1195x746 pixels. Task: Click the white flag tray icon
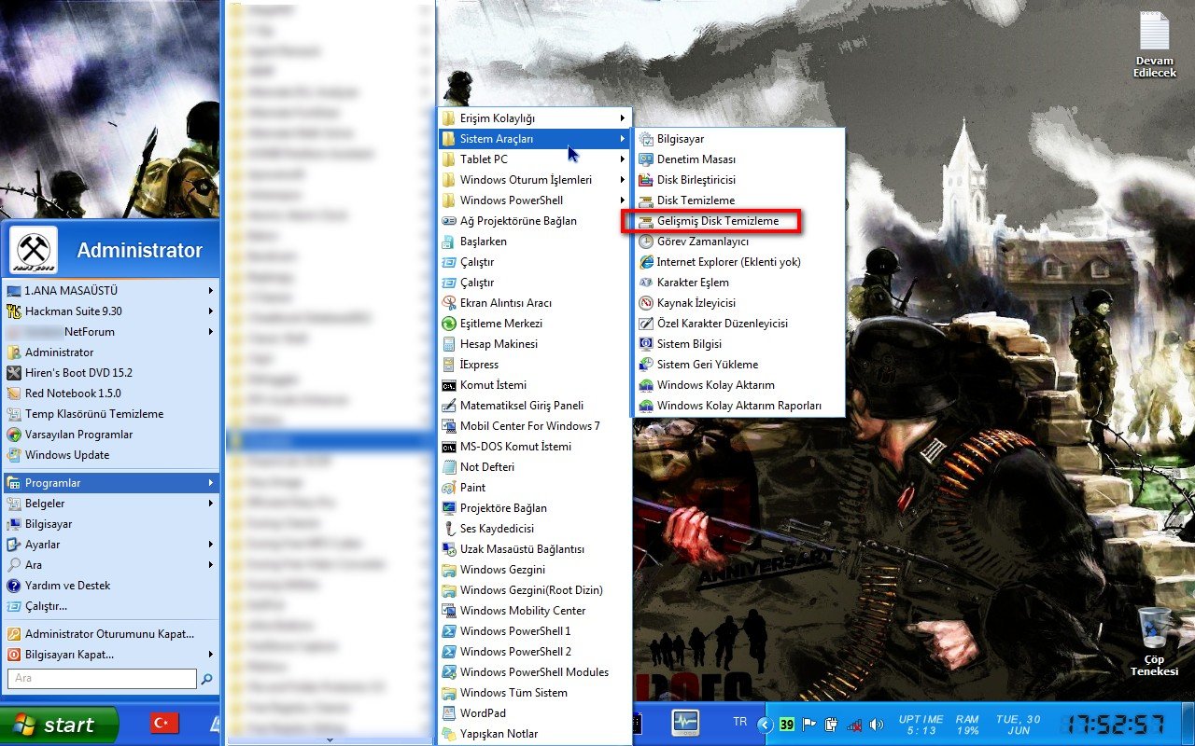(x=809, y=725)
